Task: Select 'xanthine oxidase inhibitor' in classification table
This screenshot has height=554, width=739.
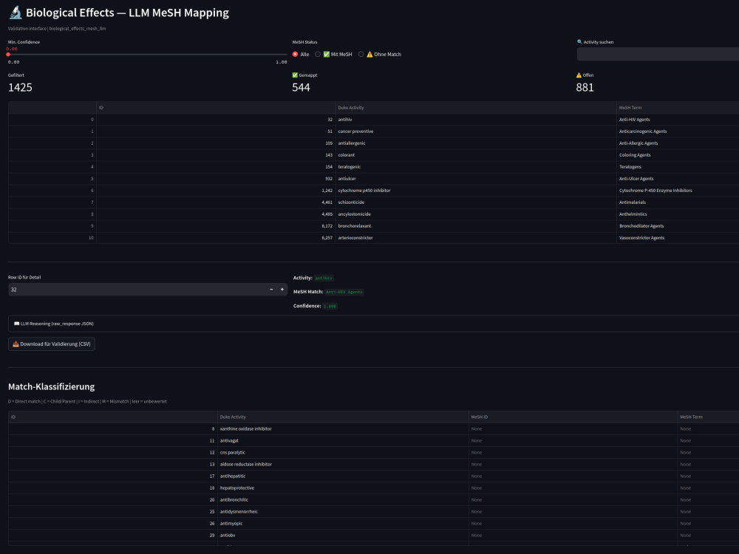Action: (x=343, y=428)
